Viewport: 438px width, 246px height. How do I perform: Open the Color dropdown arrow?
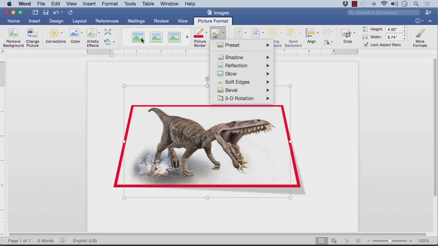81,33
